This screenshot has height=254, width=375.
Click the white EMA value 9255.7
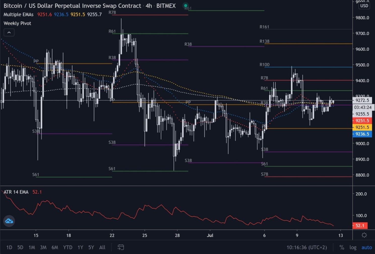point(95,14)
